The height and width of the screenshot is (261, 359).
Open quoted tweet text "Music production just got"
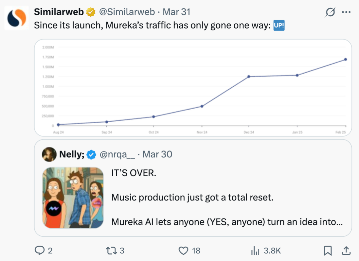point(192,197)
